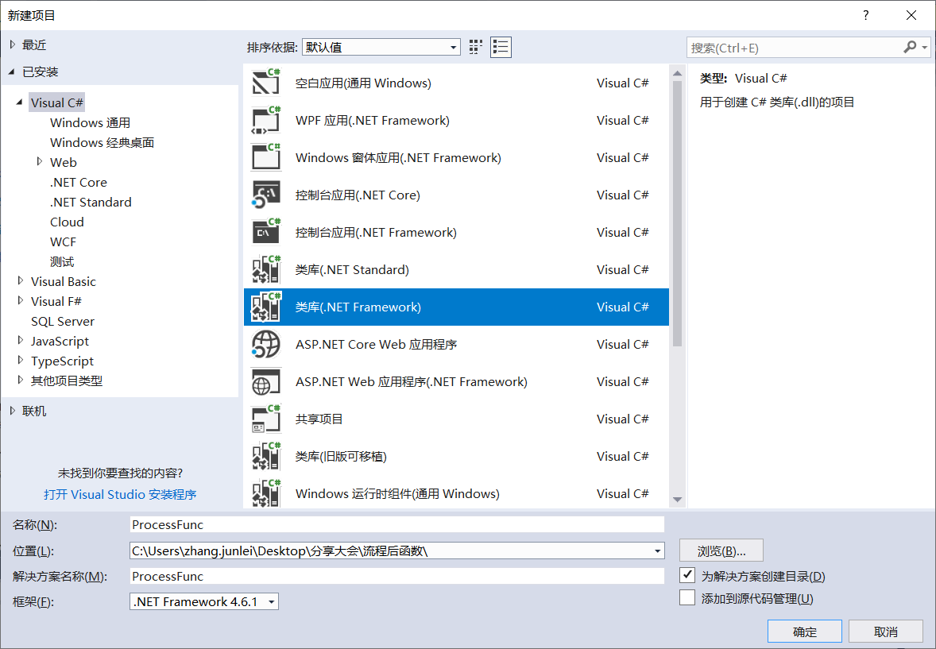Viewport: 936px width, 649px height.
Task: Switch to medium icons list view
Action: click(x=501, y=47)
